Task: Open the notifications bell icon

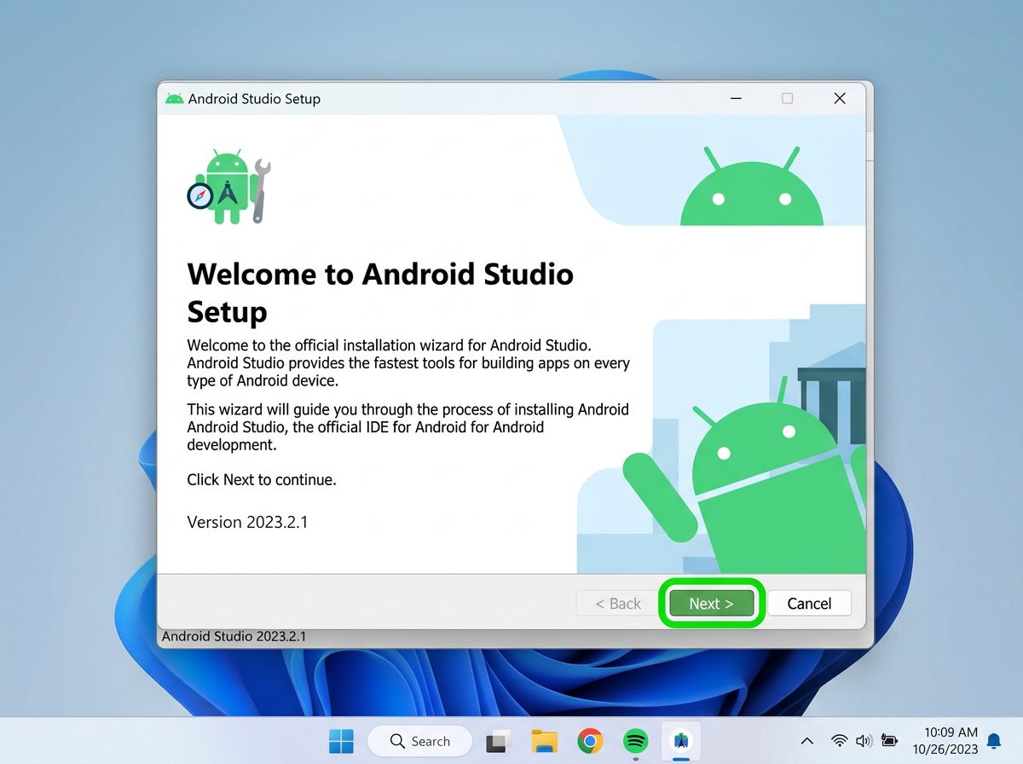Action: pyautogui.click(x=993, y=741)
